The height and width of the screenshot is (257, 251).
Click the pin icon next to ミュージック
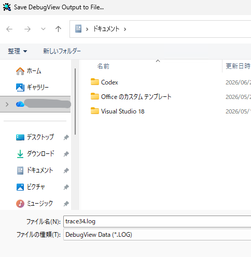(66, 204)
